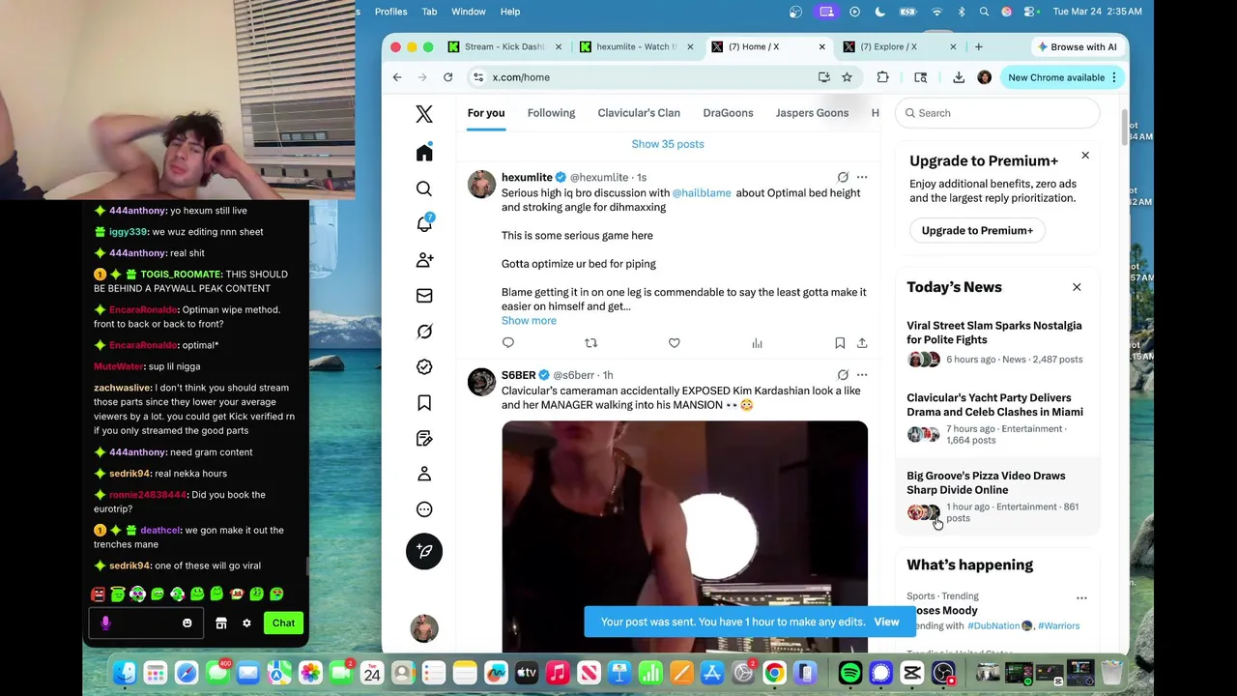This screenshot has width=1237, height=696.
Task: Switch to Jaspers Goons tab
Action: click(x=812, y=113)
